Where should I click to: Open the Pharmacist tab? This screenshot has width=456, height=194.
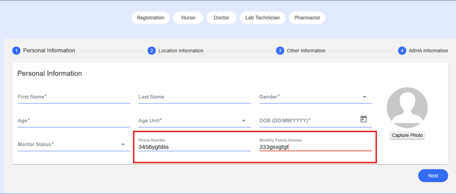pyautogui.click(x=307, y=18)
